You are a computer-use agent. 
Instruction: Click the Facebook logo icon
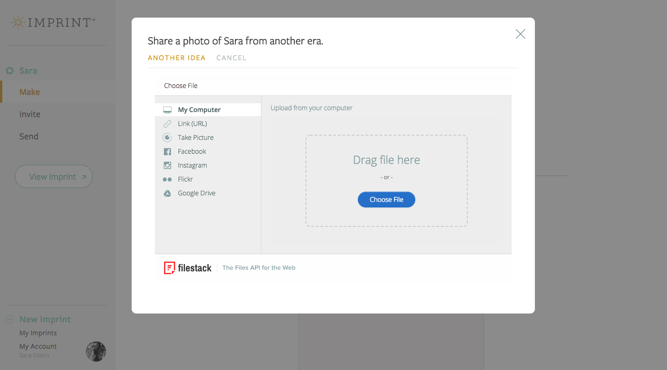pos(167,151)
